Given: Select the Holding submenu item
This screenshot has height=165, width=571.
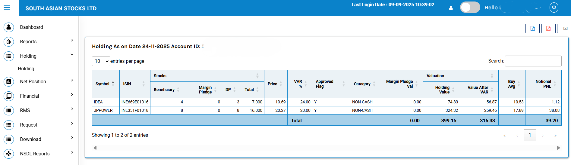Looking at the screenshot, I should coord(26,69).
